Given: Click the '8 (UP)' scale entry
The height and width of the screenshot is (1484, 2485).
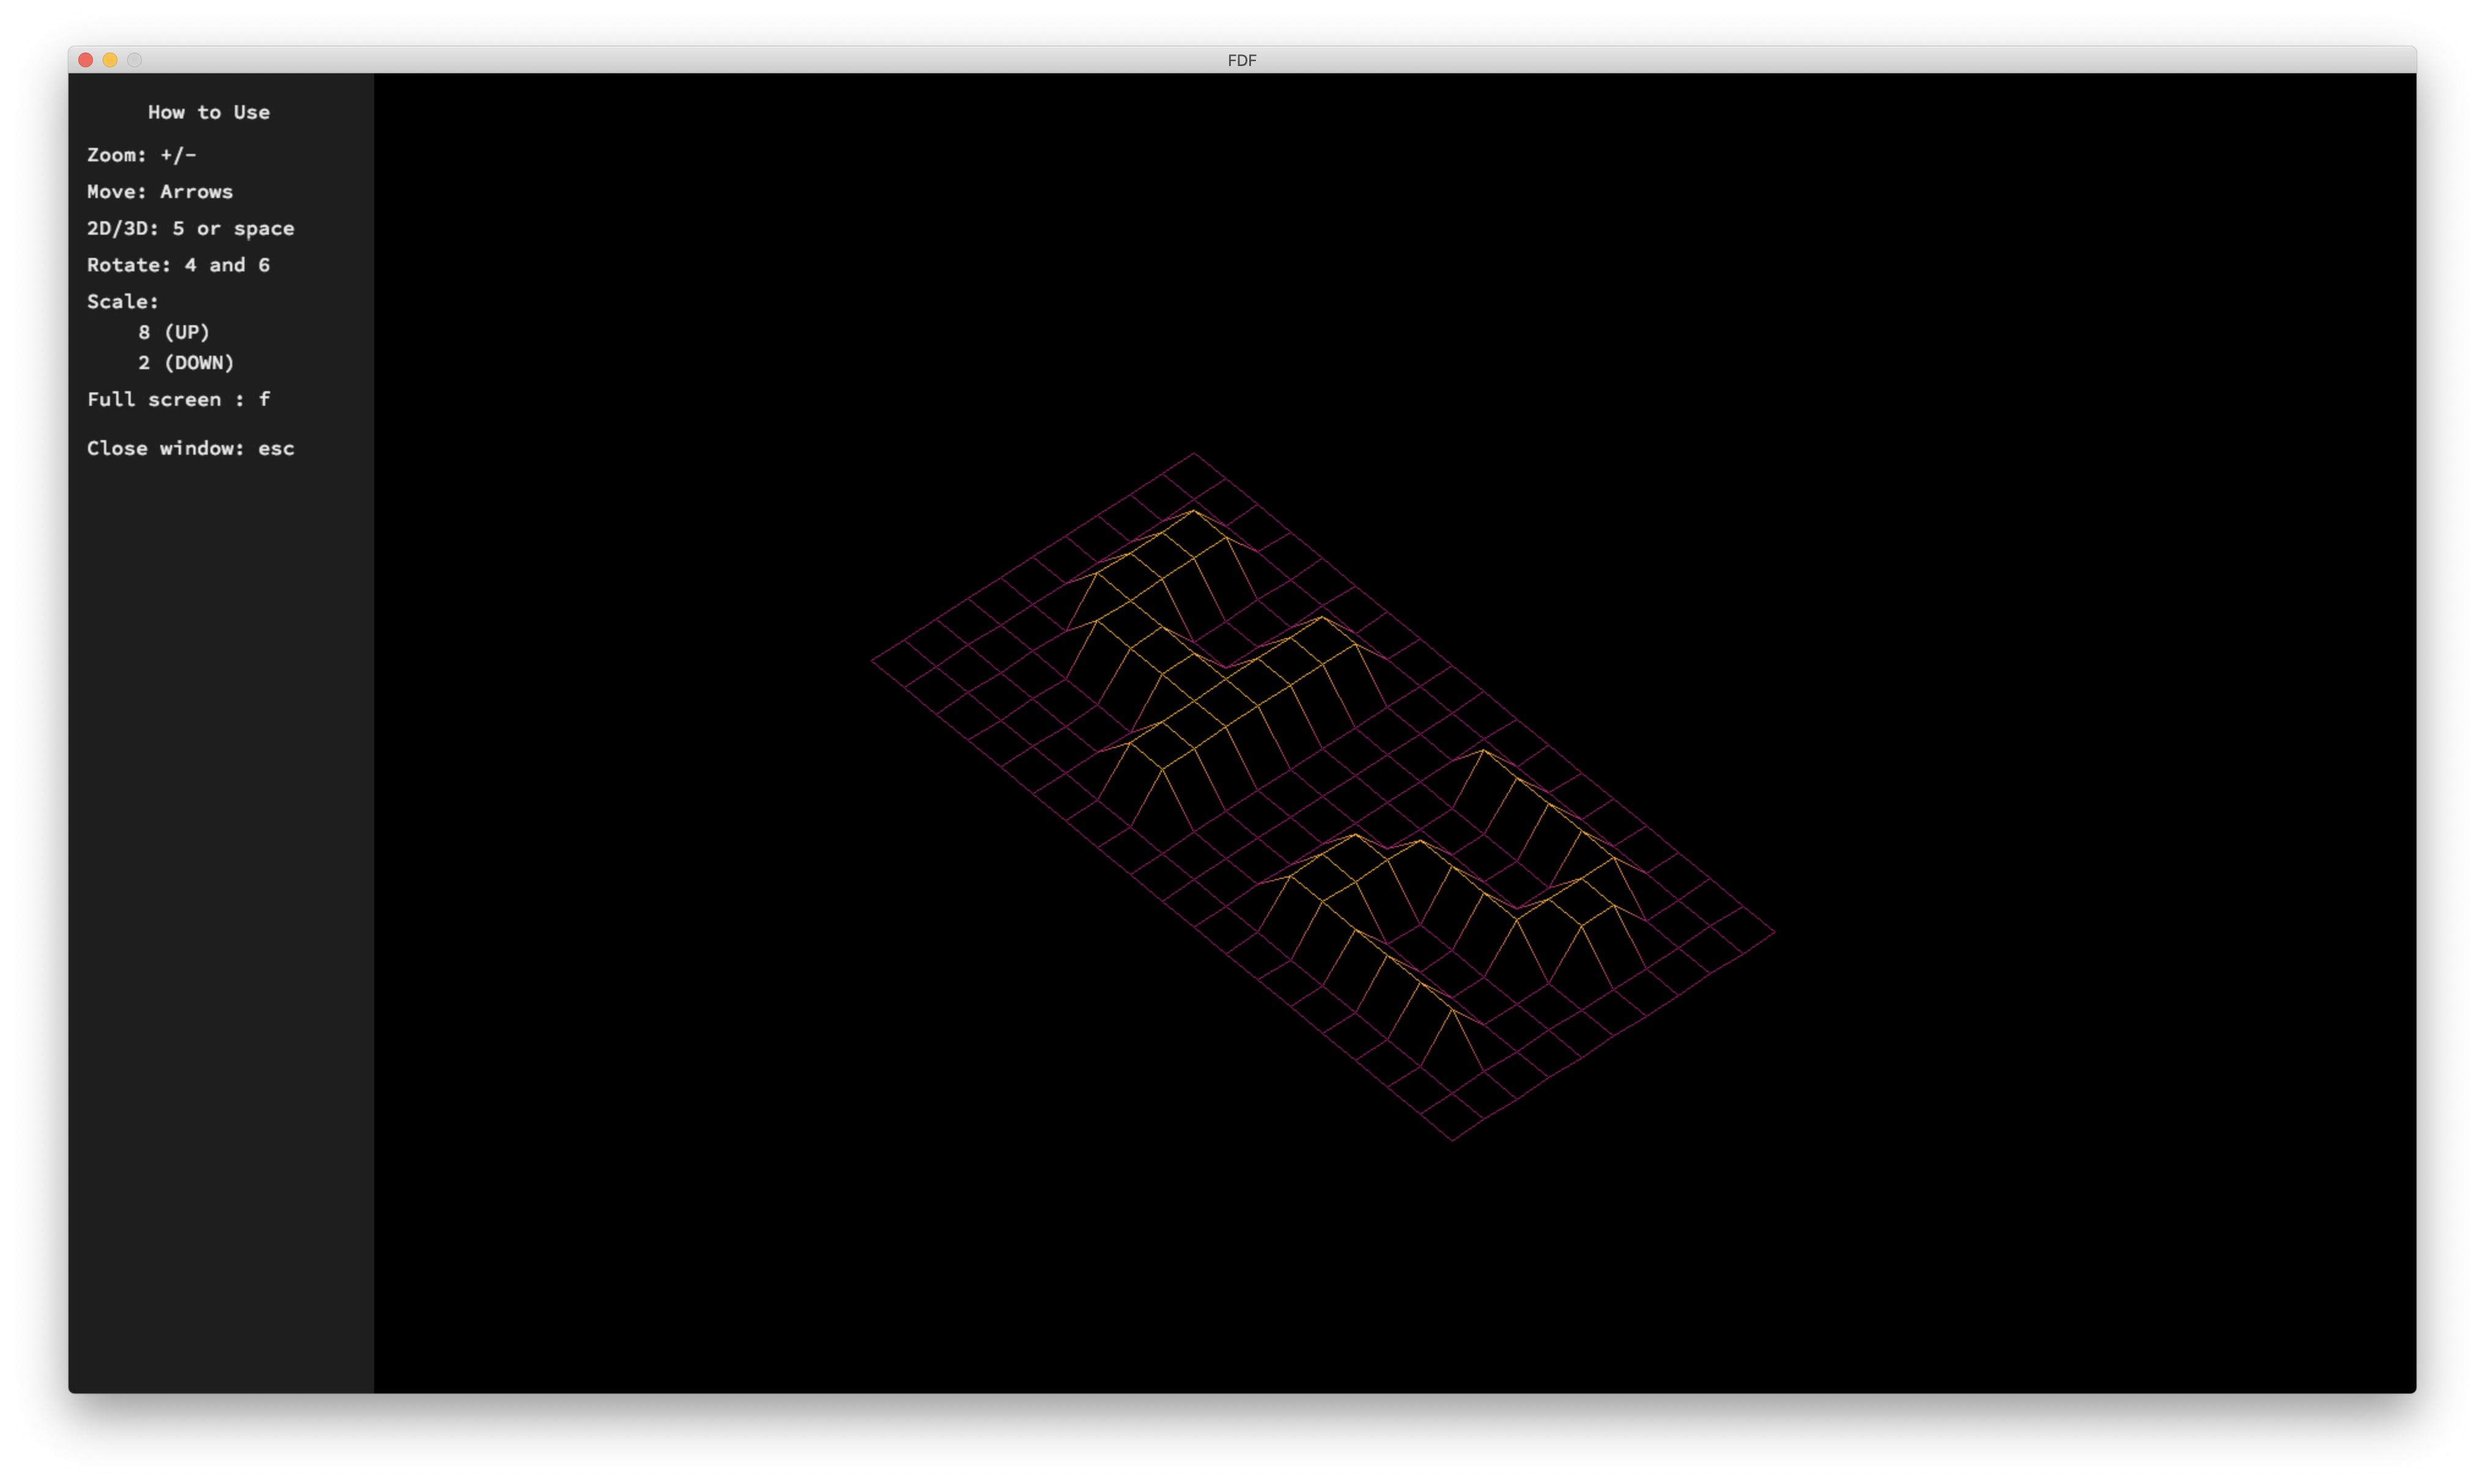Looking at the screenshot, I should coord(174,332).
